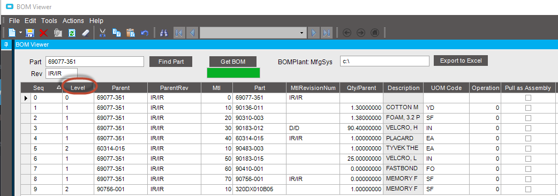The width and height of the screenshot is (558, 196).
Task: Go to first record navigation icon
Action: click(x=179, y=33)
